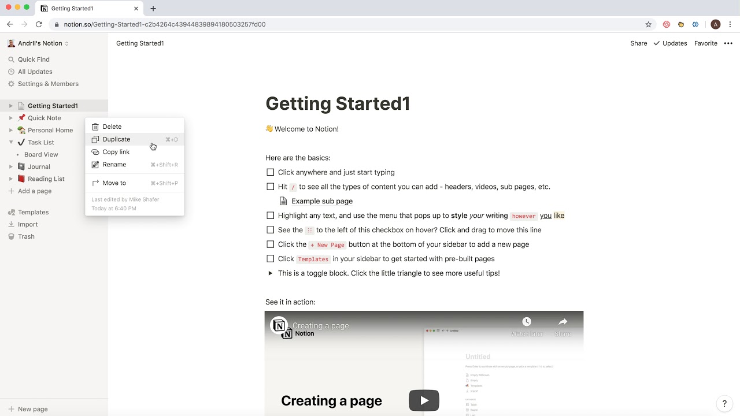Click the Copy link chain icon
This screenshot has width=740, height=416.
pyautogui.click(x=95, y=152)
